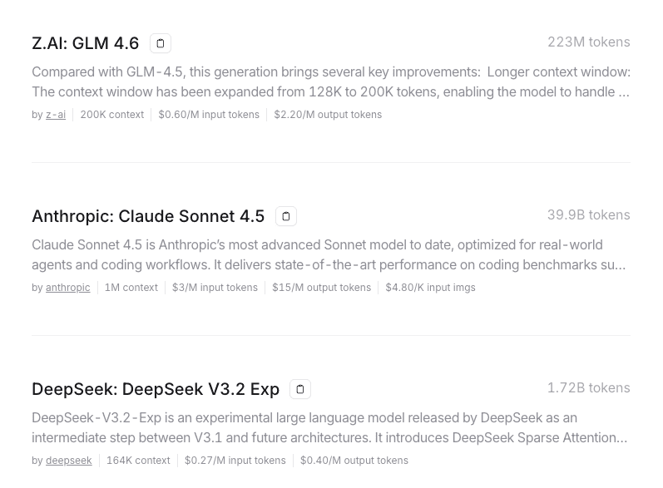663x488 pixels.
Task: Click the 200K context label
Action: 112,115
